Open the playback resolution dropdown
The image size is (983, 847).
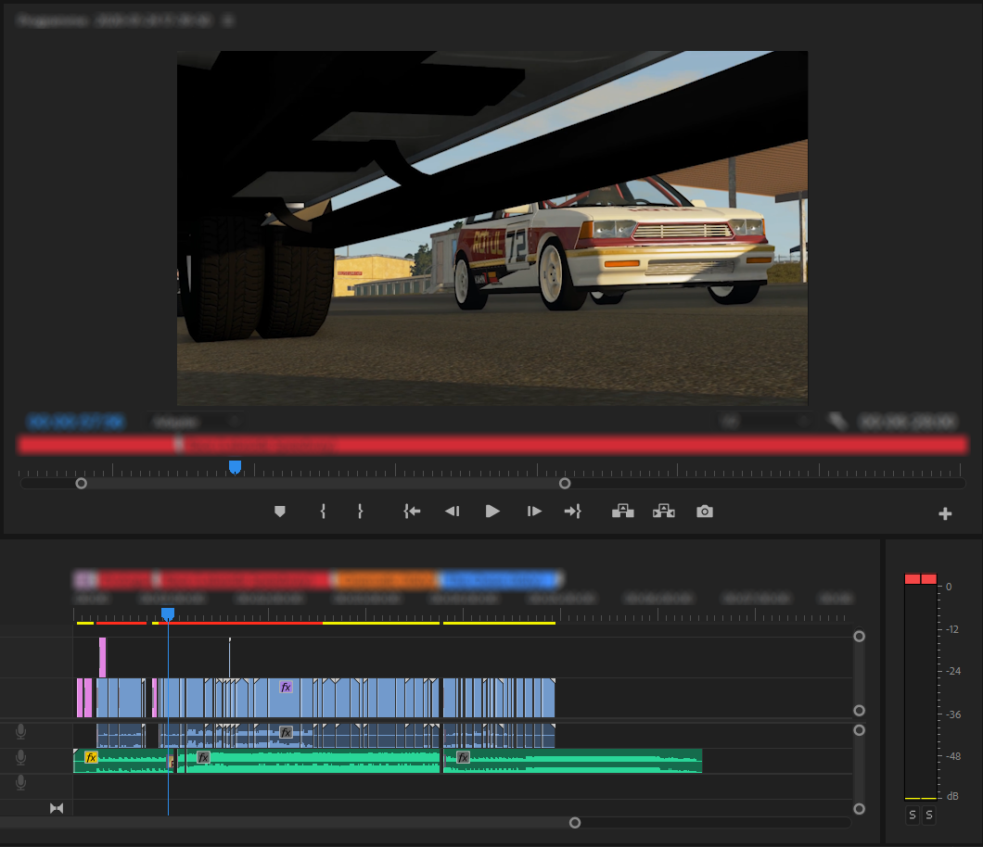coord(765,422)
